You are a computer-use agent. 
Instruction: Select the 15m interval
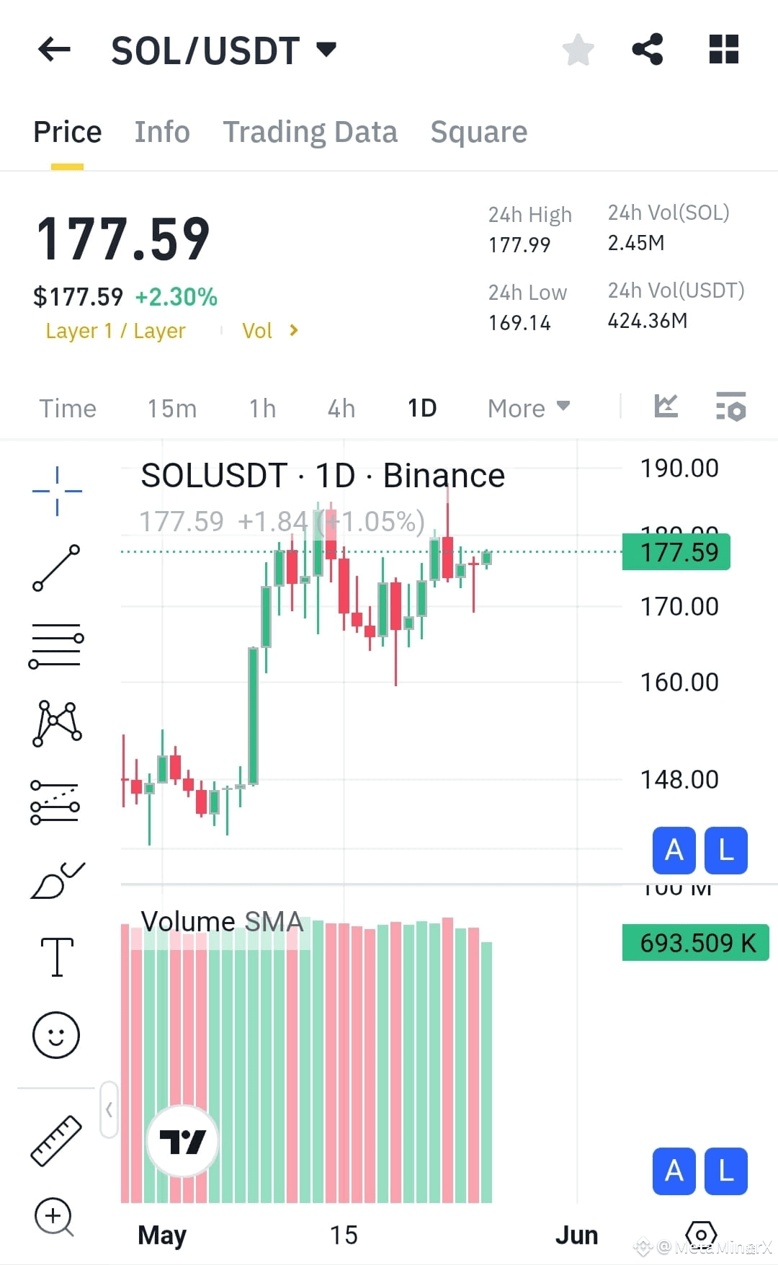[x=171, y=409]
